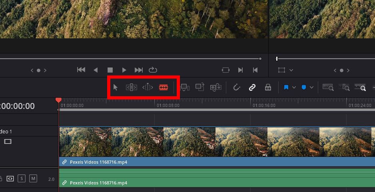Click the Replace clip toolbar icon

pos(215,87)
